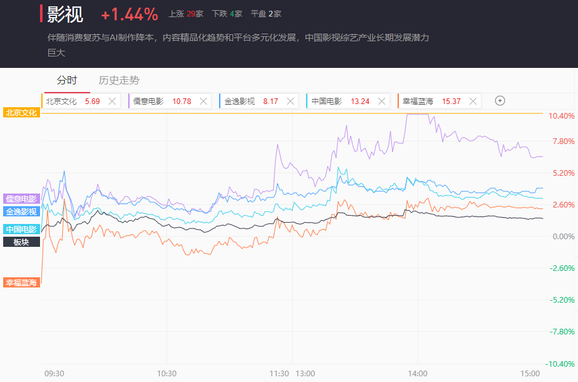Click 上涨 29家 gainers count
The height and width of the screenshot is (382, 578).
click(185, 14)
